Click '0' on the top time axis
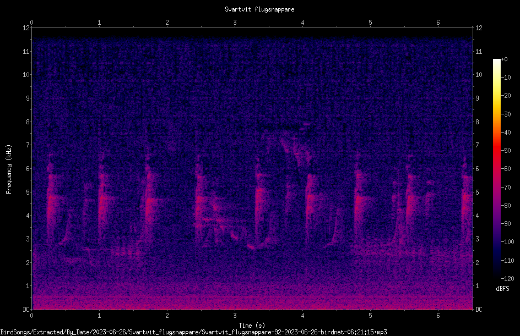The image size is (520, 336). [31, 23]
